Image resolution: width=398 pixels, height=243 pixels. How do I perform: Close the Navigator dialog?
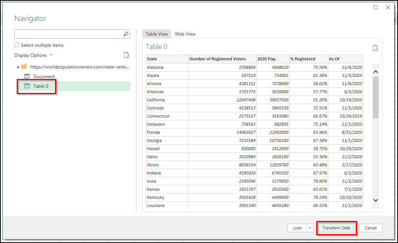click(x=388, y=7)
